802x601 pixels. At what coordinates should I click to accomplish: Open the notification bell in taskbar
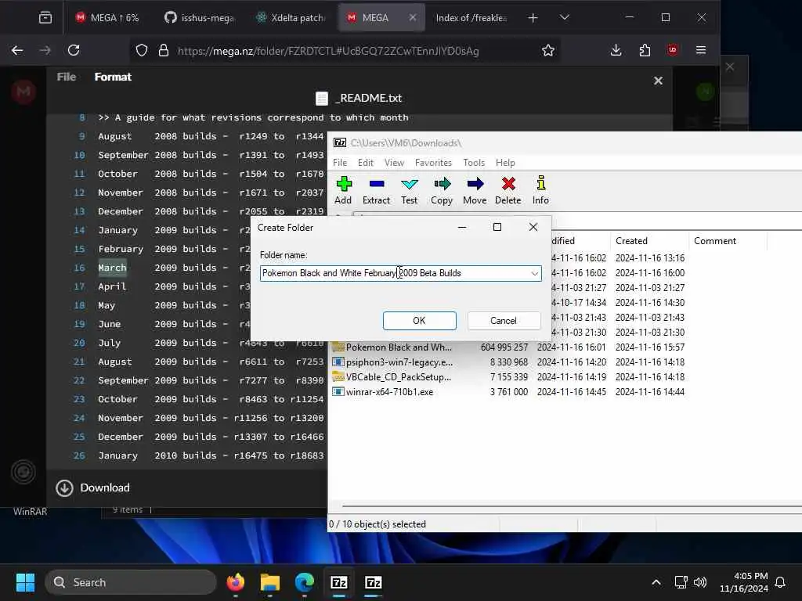pos(780,582)
